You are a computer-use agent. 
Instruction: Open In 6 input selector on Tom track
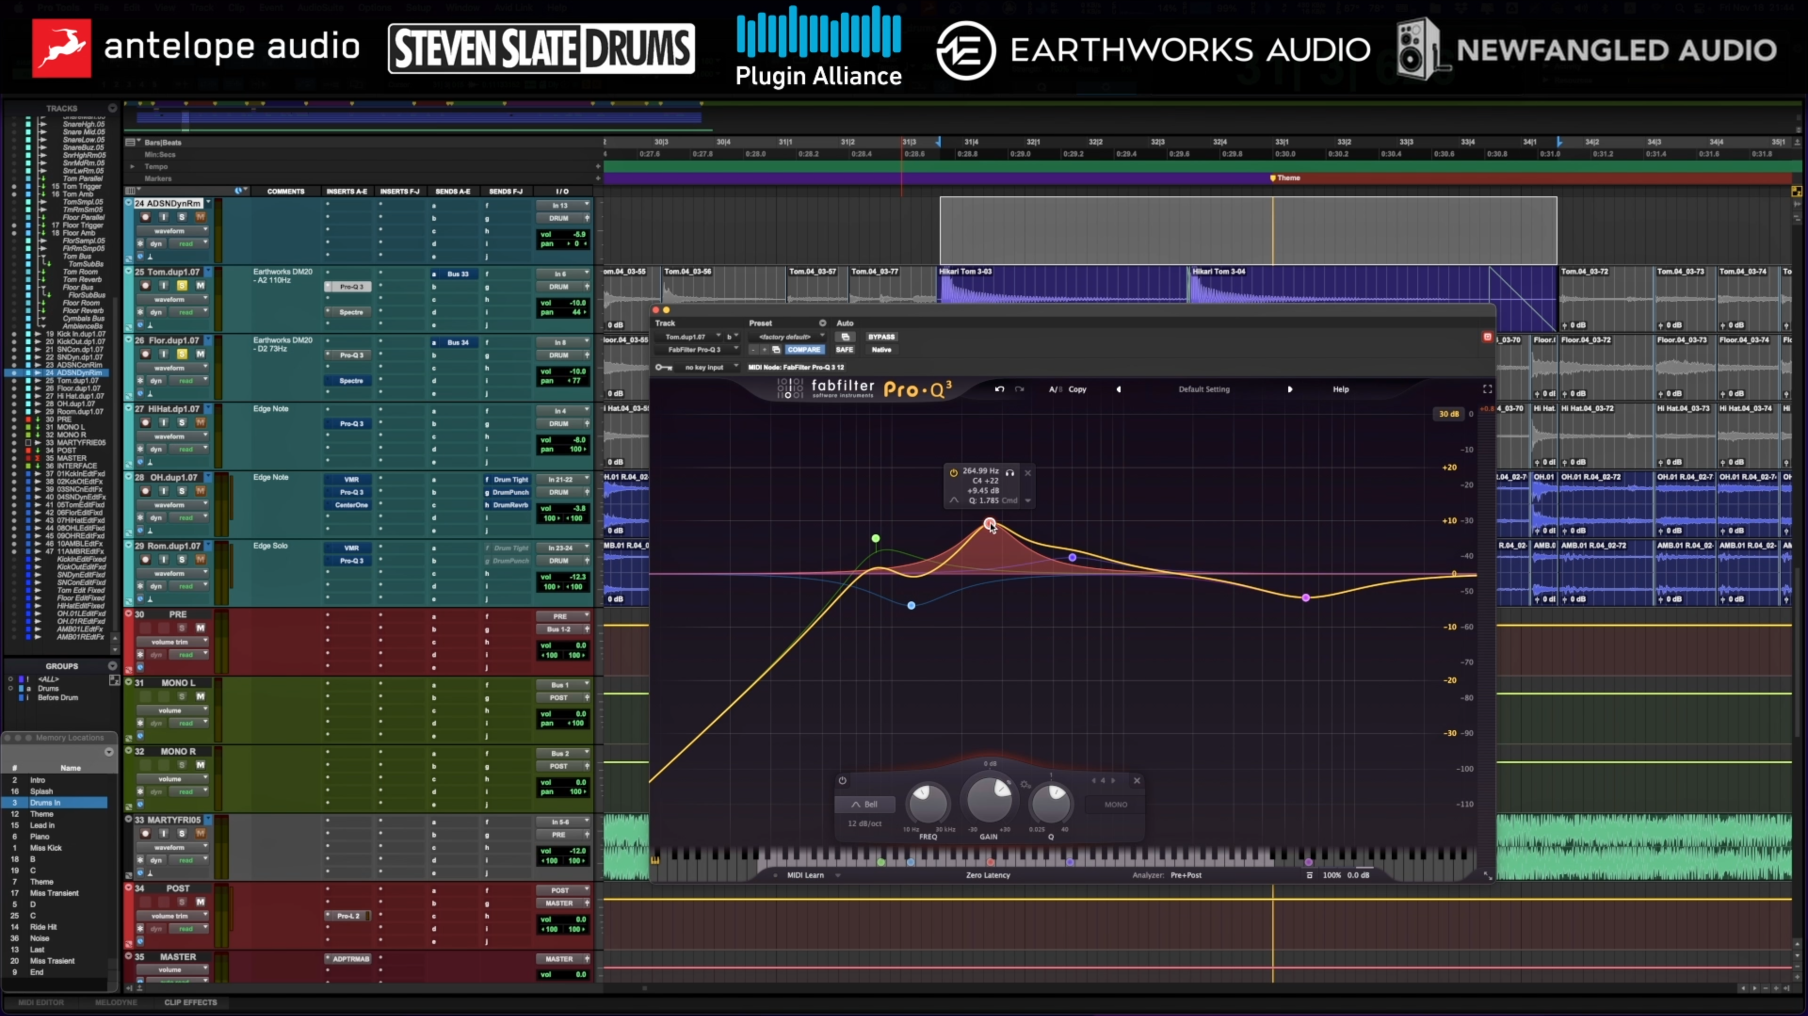[x=563, y=274]
